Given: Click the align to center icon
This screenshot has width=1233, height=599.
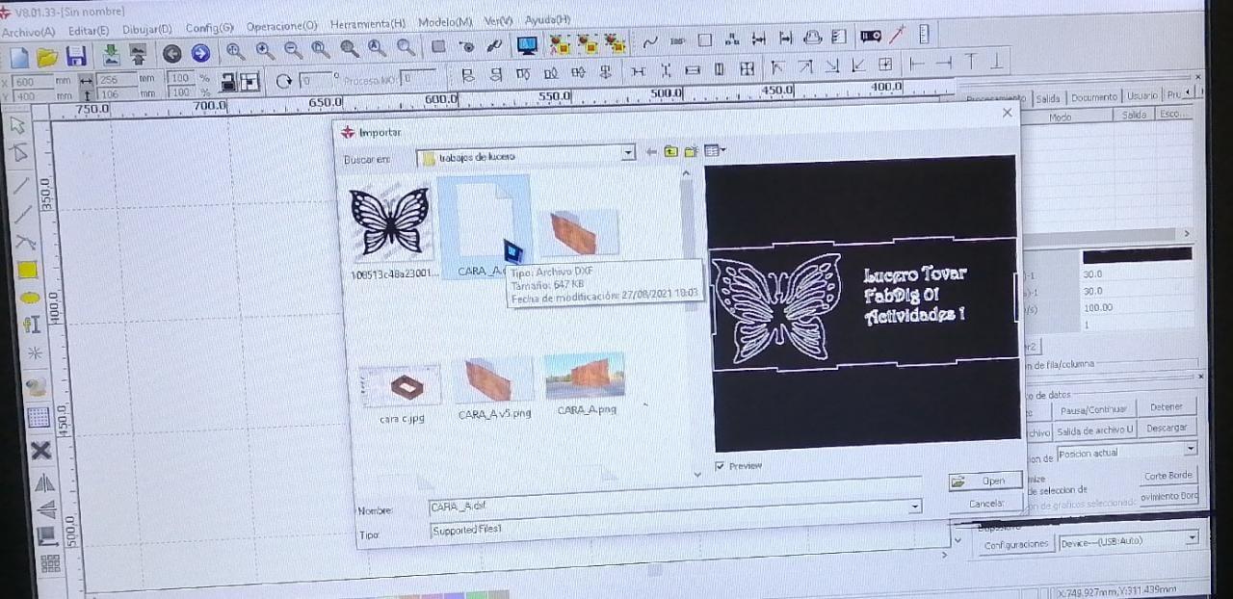Looking at the screenshot, I should coord(885,65).
